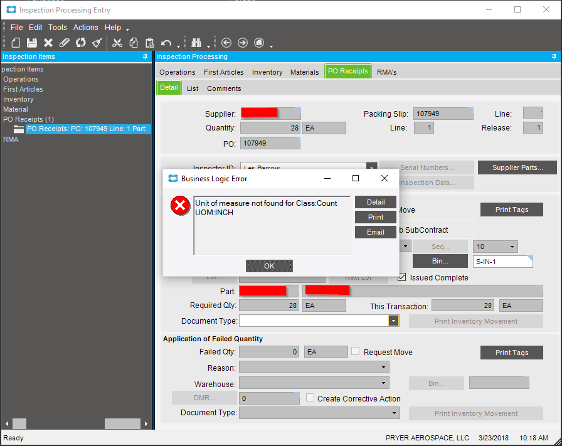
Task: Open the upper Document Type dropdown
Action: pyautogui.click(x=393, y=321)
